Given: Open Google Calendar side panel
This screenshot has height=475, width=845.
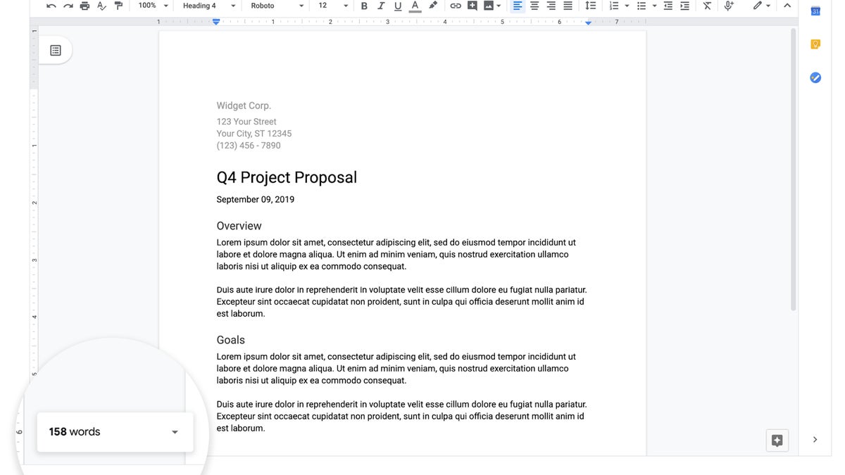Looking at the screenshot, I should click(x=815, y=11).
